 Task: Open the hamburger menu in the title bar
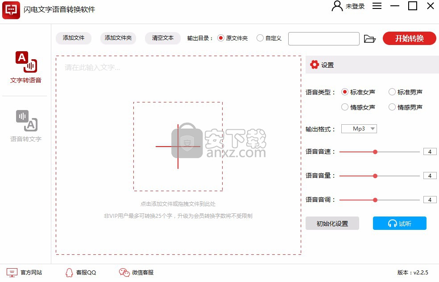(x=377, y=6)
